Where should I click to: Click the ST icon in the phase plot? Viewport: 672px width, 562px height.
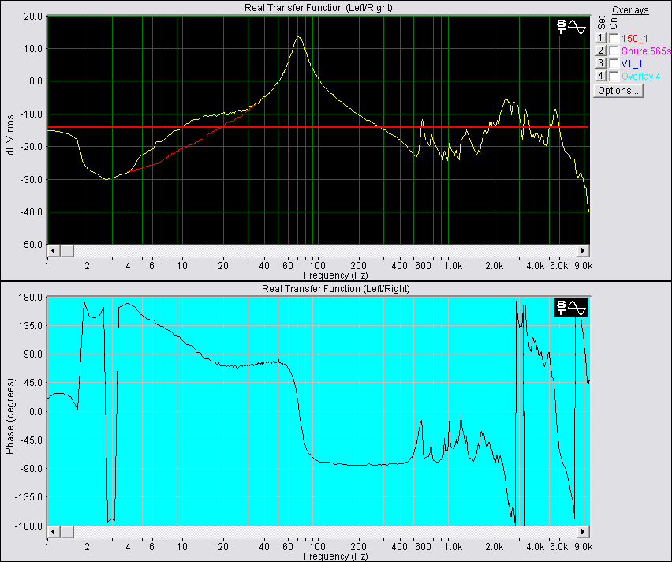click(x=561, y=308)
